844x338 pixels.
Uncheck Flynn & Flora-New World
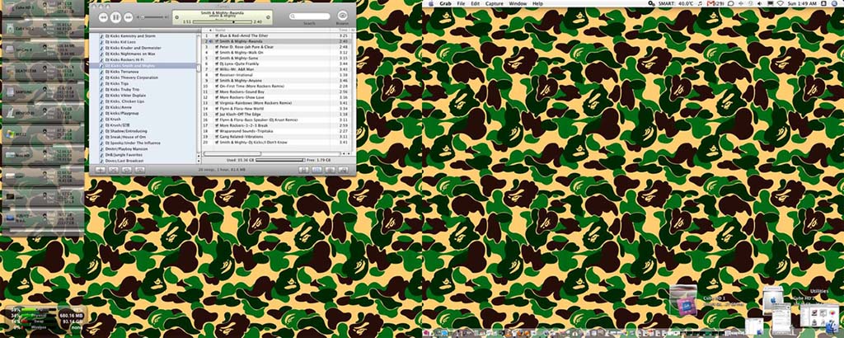coord(217,109)
